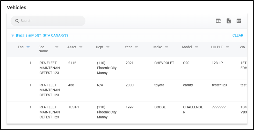This screenshot has height=130, width=254.
Task: Open the Fac Name column filter
Action: point(57,47)
